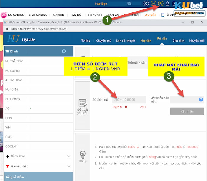Screen dimensions: 207x181
Task: Open the GAMES menu
Action: pos(59,15)
